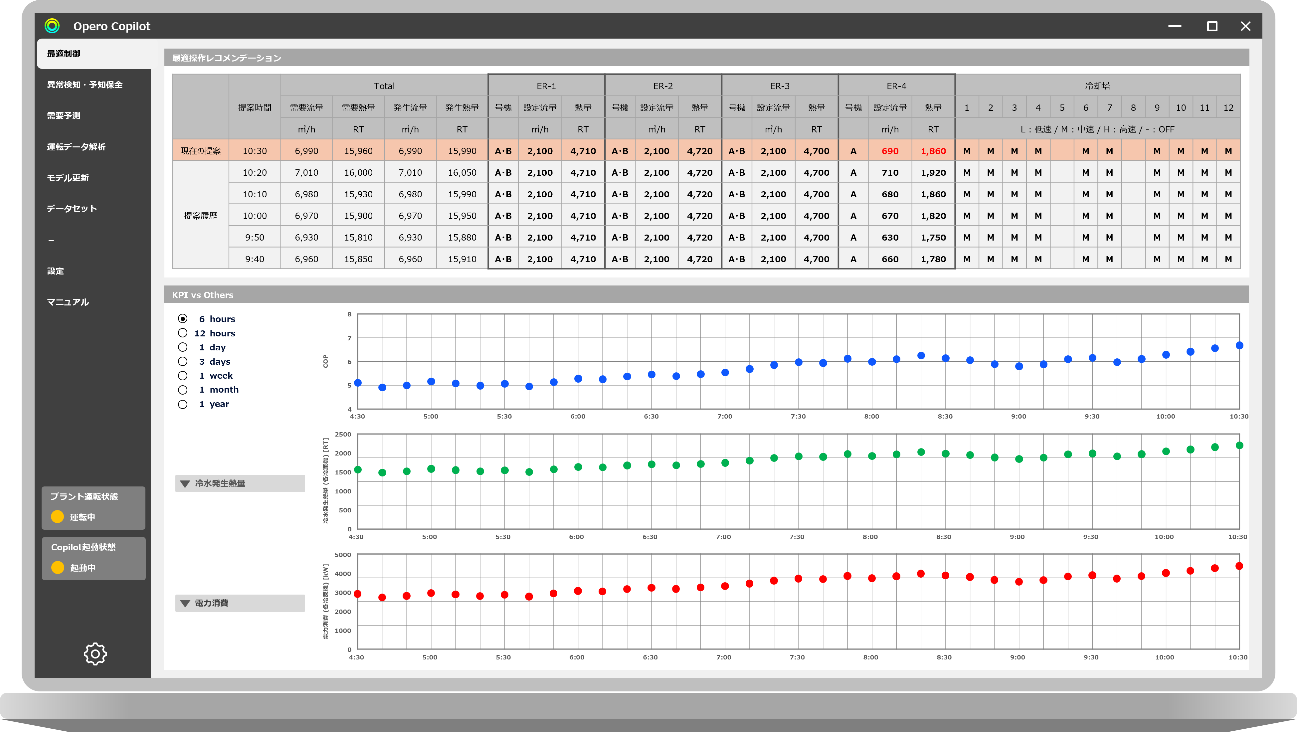Image resolution: width=1297 pixels, height=732 pixels.
Task: Click the 現在の提案 highlighted row label
Action: [200, 150]
